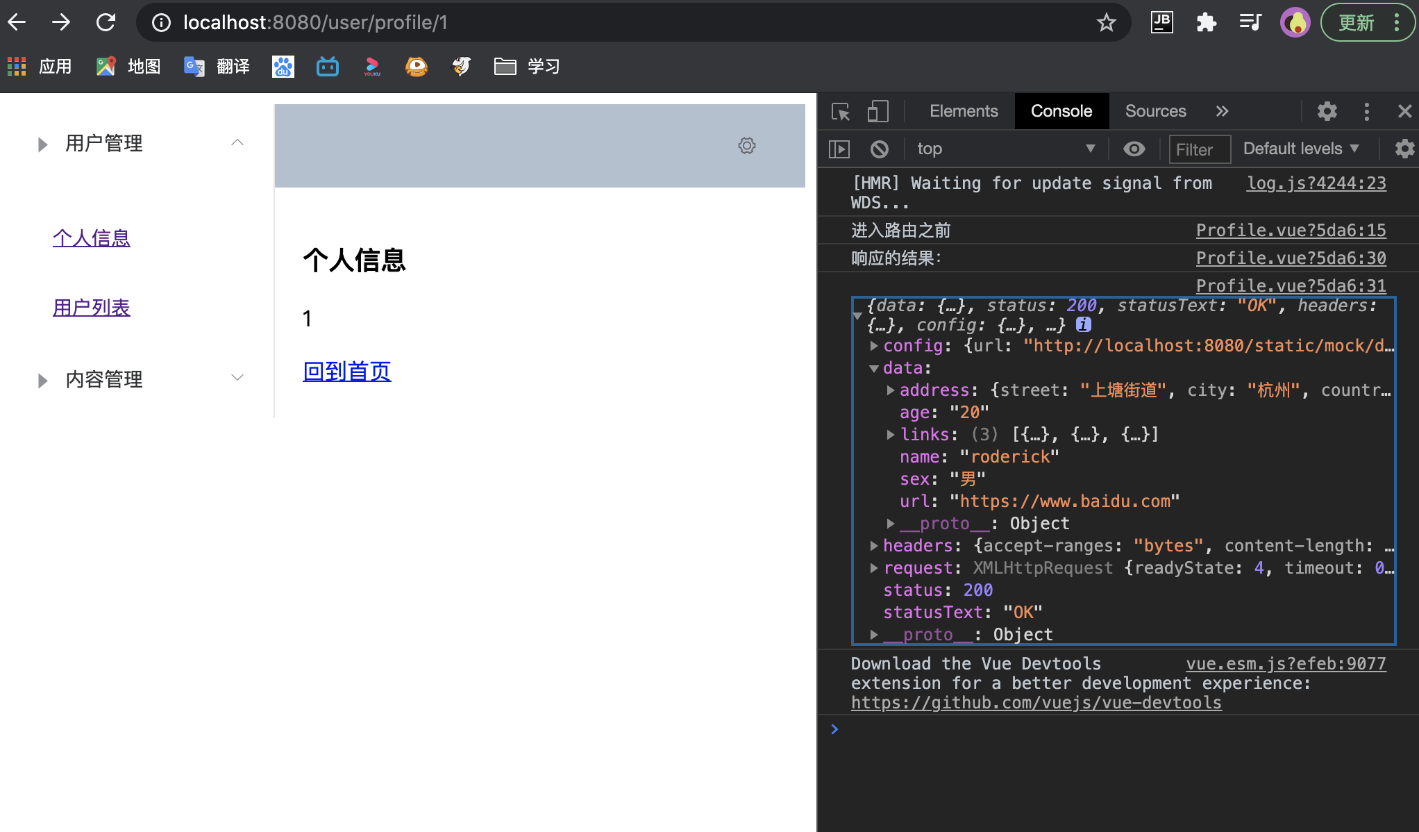Bookmark this page with star icon
Viewport: 1419px width, 832px height.
pos(1106,23)
